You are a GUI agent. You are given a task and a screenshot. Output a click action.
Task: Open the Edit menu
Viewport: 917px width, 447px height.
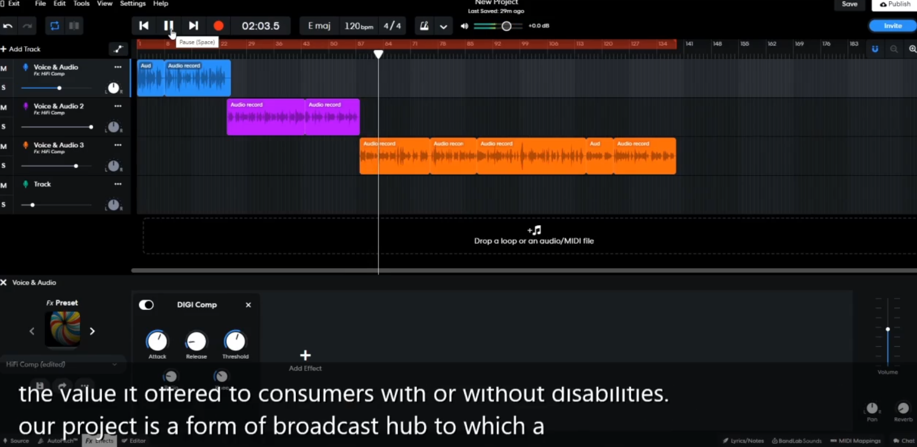(60, 3)
